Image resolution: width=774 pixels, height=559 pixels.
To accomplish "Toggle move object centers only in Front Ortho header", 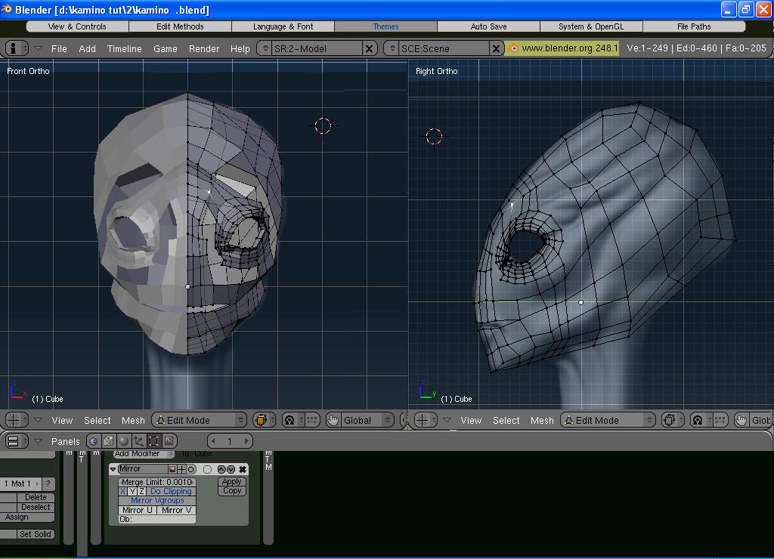I will point(311,420).
